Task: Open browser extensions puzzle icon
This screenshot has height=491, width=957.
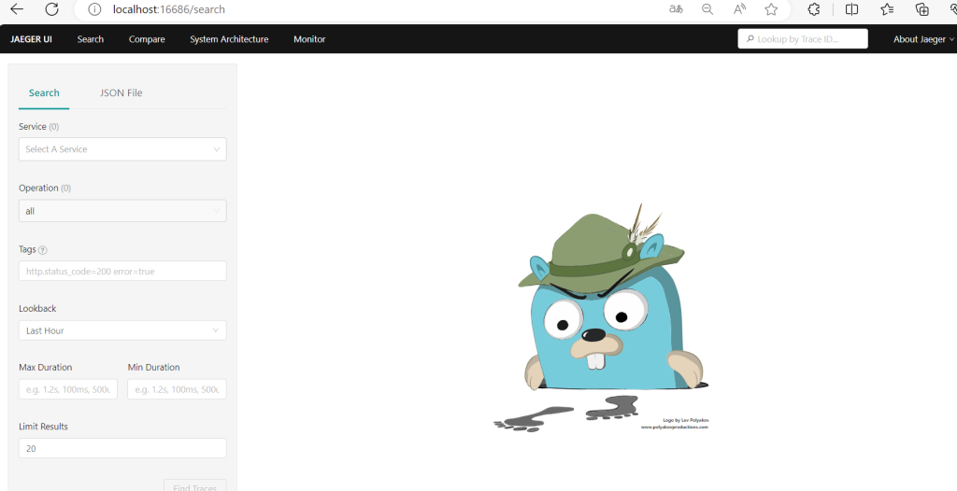Action: [x=814, y=9]
